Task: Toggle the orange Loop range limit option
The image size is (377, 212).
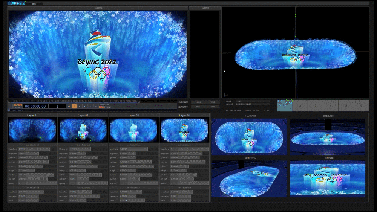Action: [x=102, y=107]
